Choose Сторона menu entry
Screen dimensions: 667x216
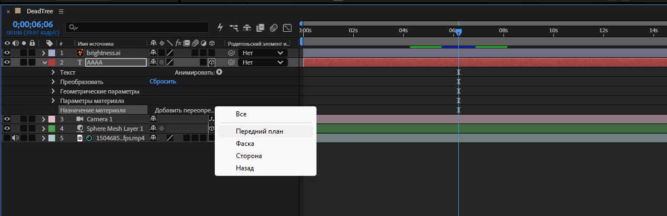pos(265,156)
